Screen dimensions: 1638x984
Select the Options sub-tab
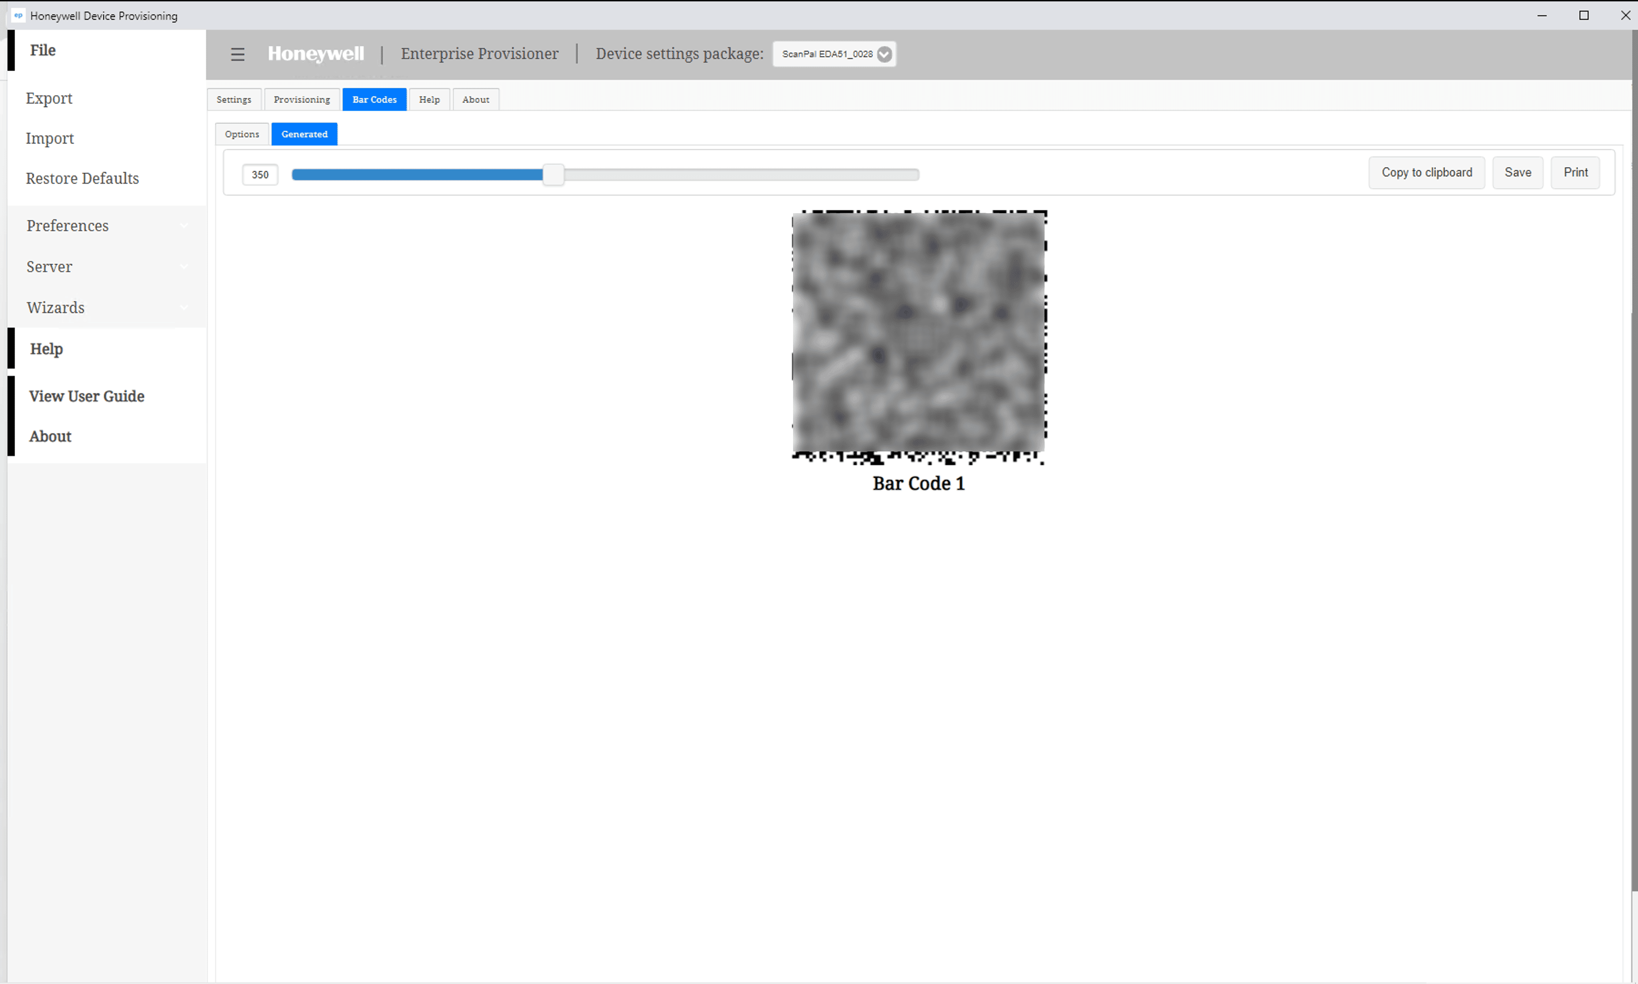[x=242, y=134]
